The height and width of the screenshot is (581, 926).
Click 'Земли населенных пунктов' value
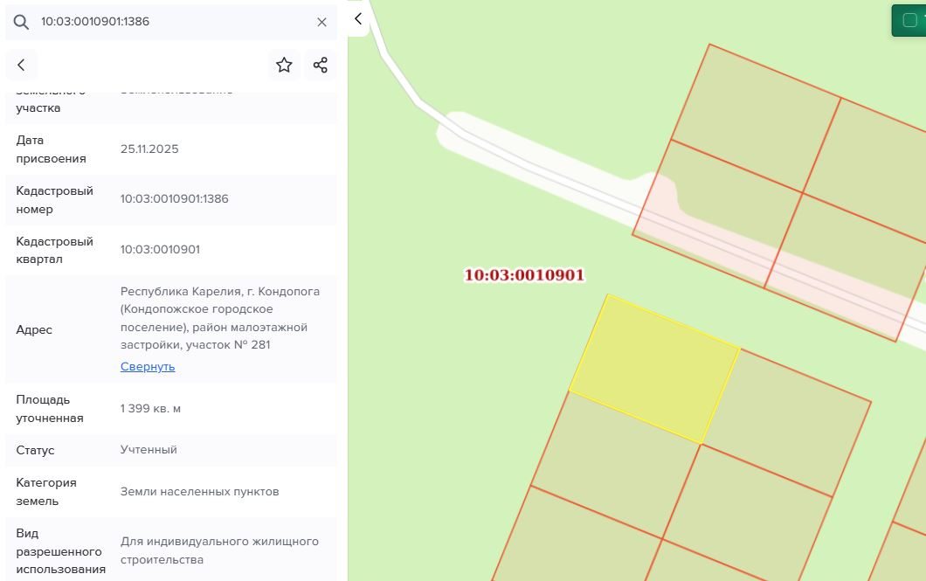pos(199,491)
